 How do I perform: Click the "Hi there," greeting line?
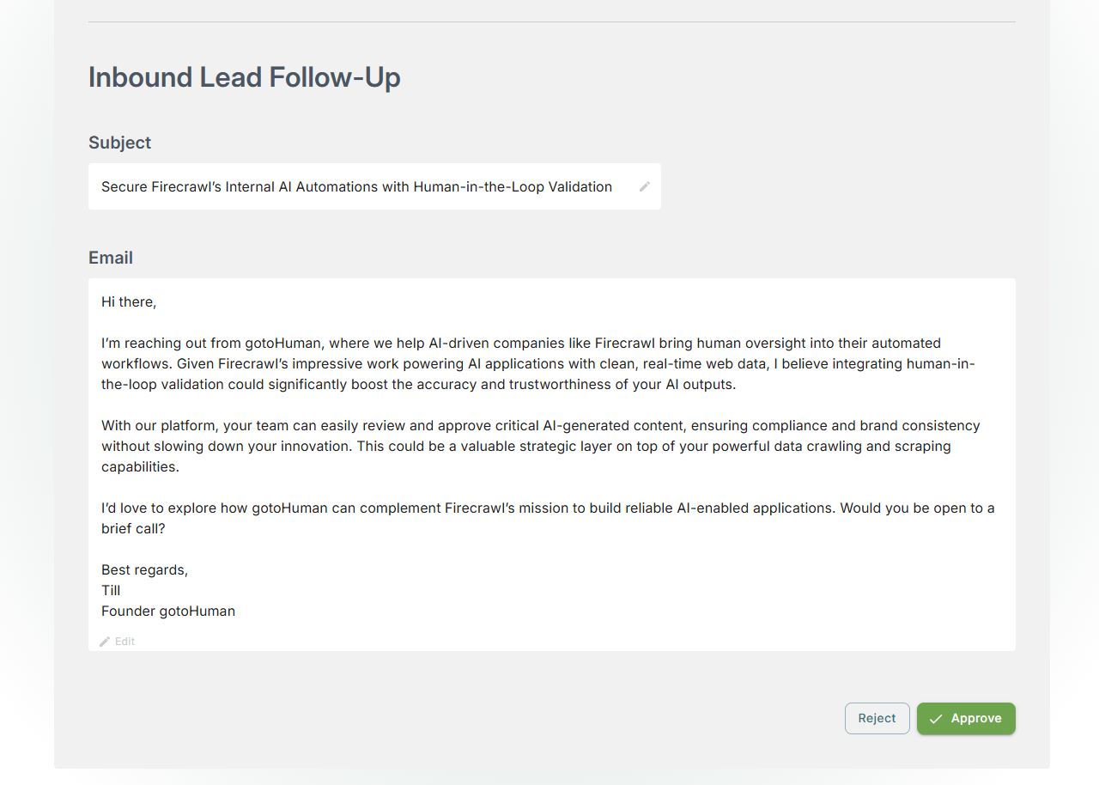coord(129,302)
